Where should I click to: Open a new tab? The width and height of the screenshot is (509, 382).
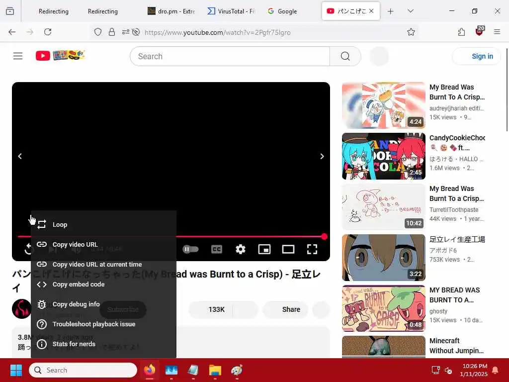(391, 11)
